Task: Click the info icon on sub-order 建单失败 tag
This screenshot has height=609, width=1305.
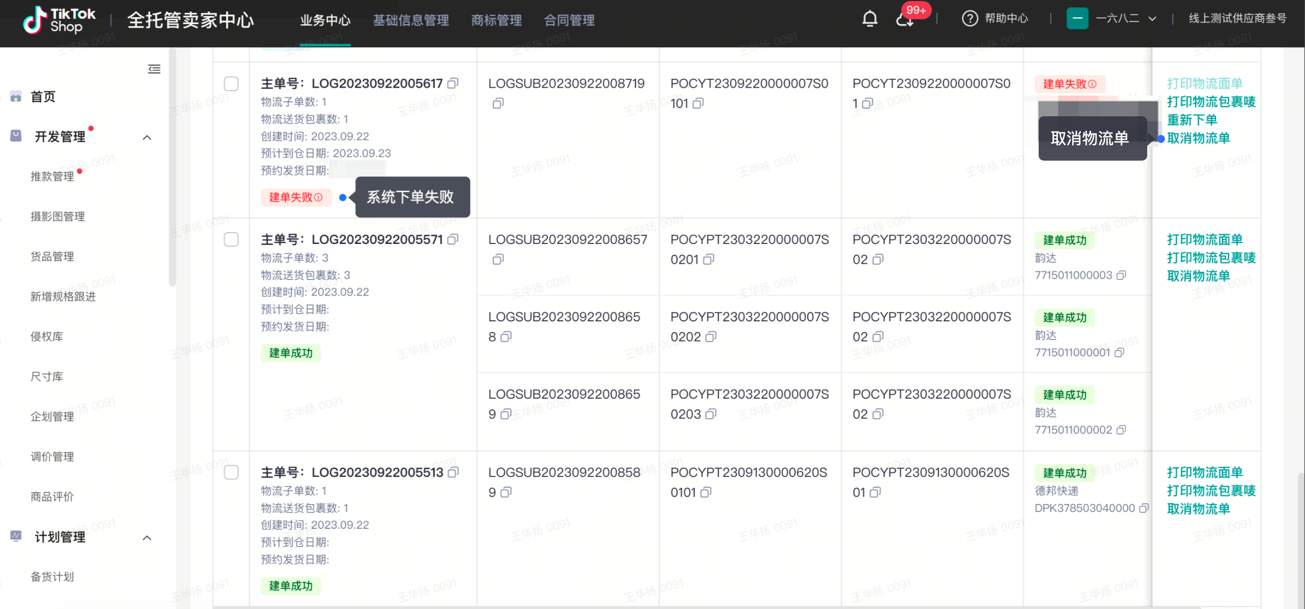Action: pyautogui.click(x=1092, y=84)
